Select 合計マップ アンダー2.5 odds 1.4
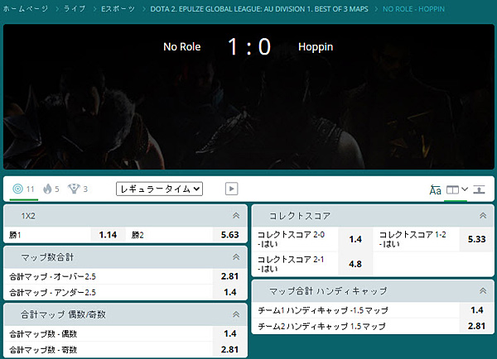 [x=229, y=292]
